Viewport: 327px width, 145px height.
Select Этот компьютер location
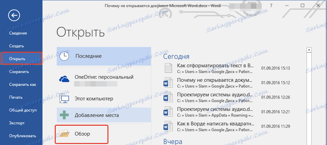click(x=104, y=99)
